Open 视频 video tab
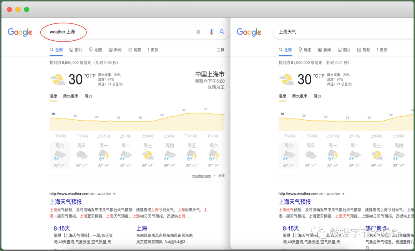This screenshot has height=251, width=415. click(364, 50)
